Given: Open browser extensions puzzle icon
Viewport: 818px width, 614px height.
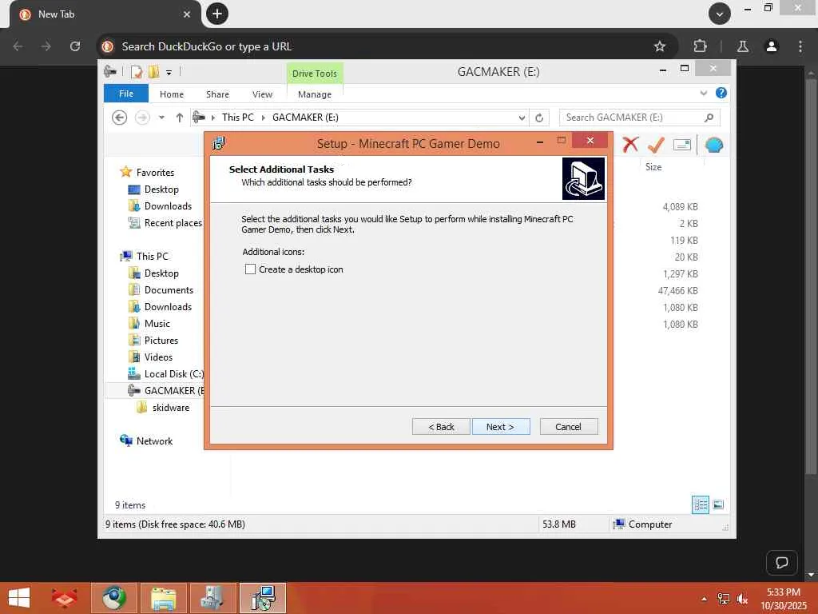Looking at the screenshot, I should pyautogui.click(x=700, y=46).
